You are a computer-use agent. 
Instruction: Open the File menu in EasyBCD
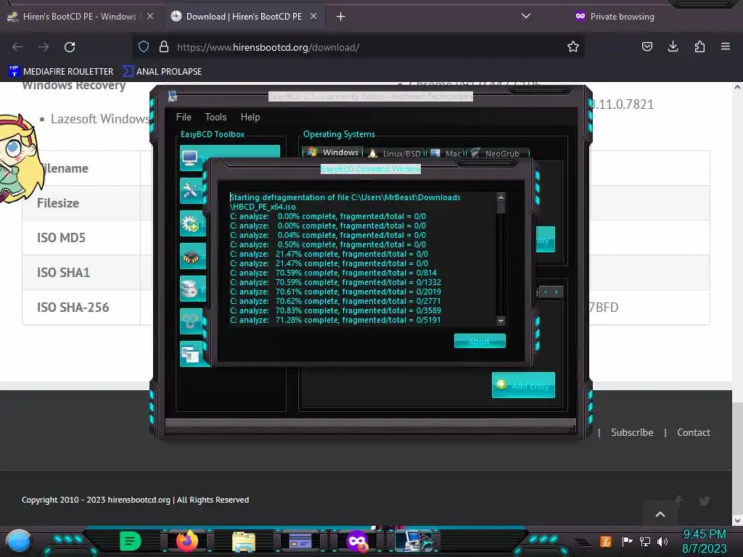click(184, 117)
